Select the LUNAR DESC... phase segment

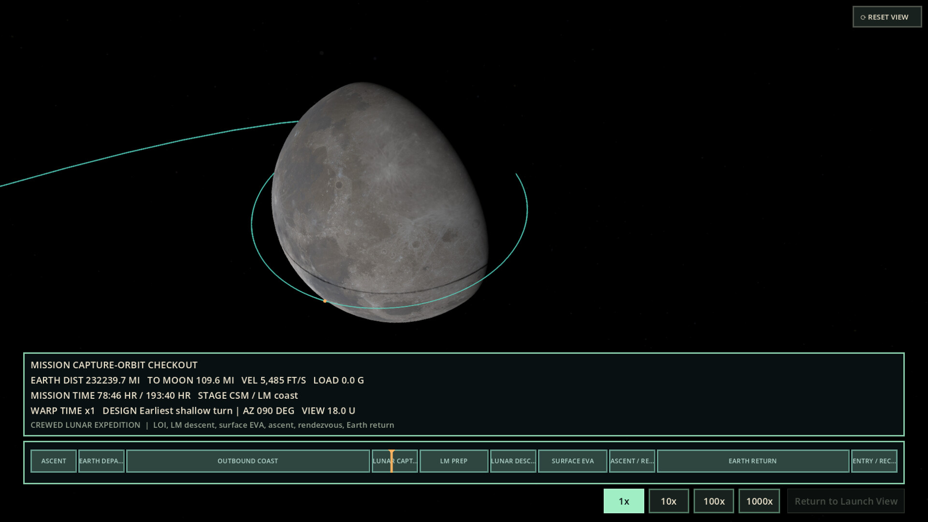coord(513,461)
